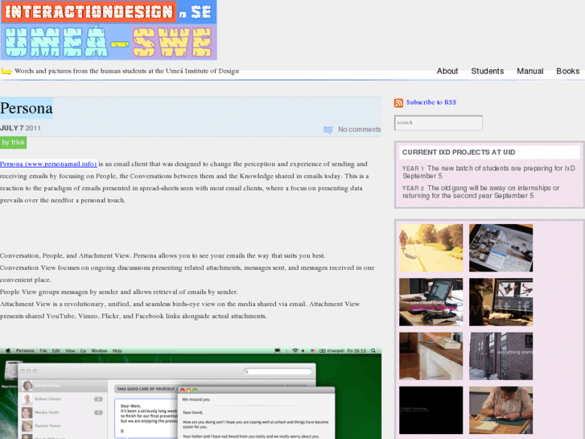The width and height of the screenshot is (585, 439).
Task: Click the website tagline about Umeå Institute of Design
Action: [x=126, y=71]
